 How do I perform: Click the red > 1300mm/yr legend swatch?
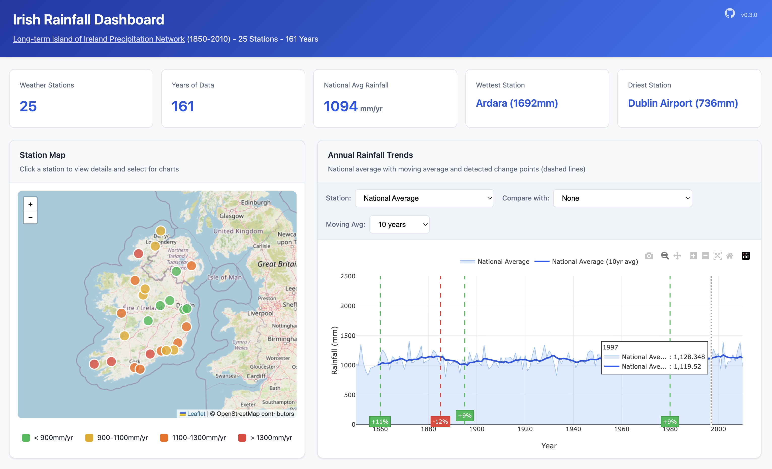coord(242,438)
